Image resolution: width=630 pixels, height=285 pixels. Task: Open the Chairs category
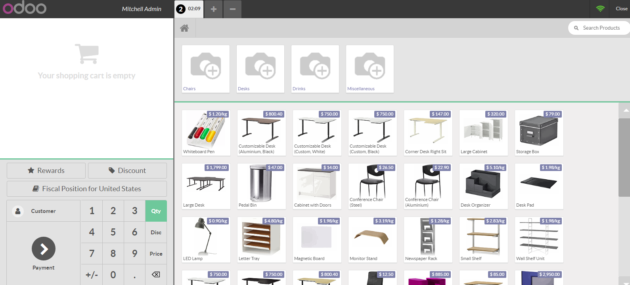[x=206, y=69]
